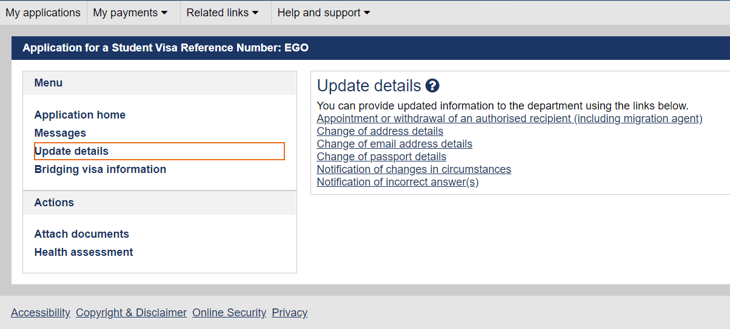Screen dimensions: 730x329
Task: Open Health assessment action
Action: tap(84, 252)
